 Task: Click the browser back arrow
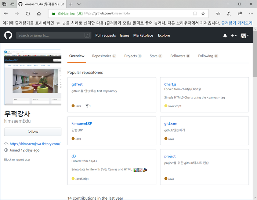click(x=6, y=14)
